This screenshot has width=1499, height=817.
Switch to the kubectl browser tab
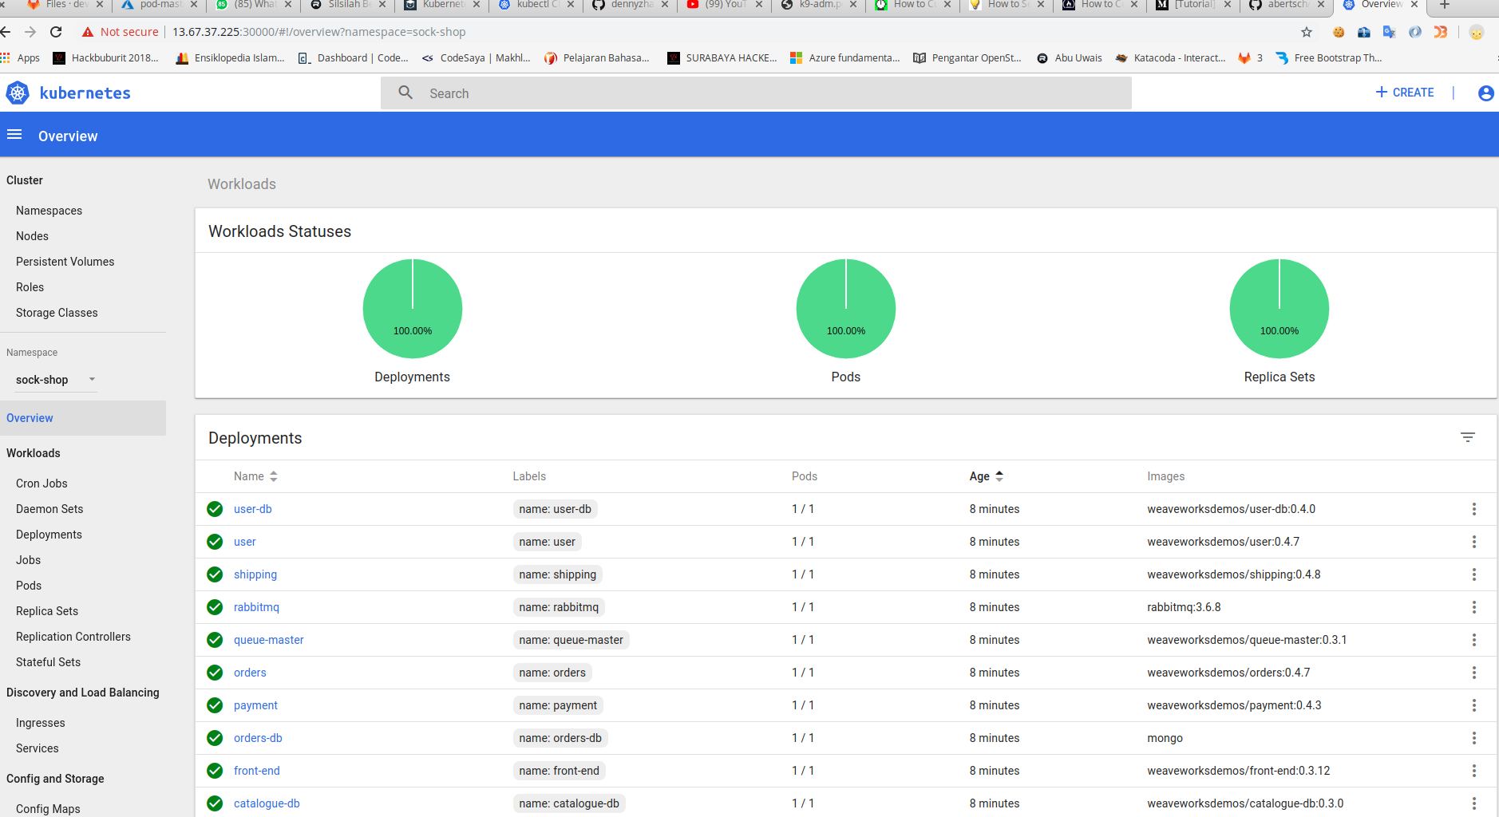(x=537, y=5)
